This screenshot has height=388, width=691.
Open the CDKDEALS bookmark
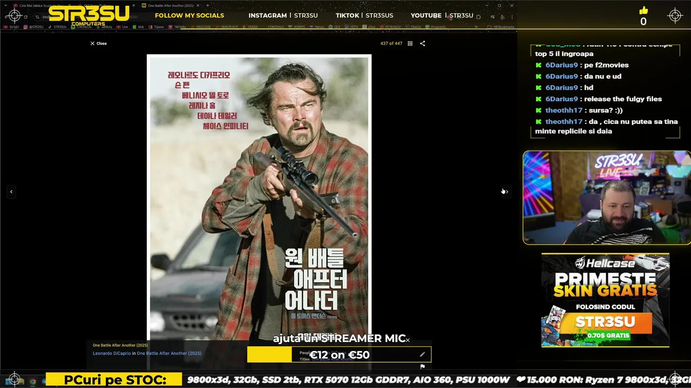pyautogui.click(x=276, y=27)
